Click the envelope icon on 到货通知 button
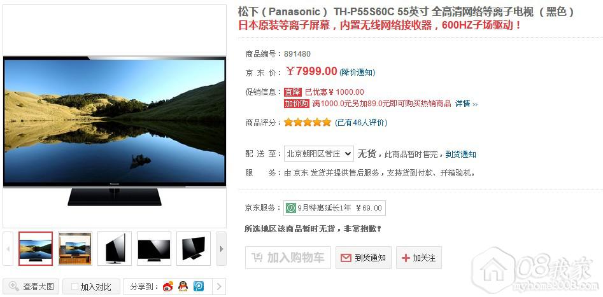Screen dimensions: 603x297 tap(346, 258)
